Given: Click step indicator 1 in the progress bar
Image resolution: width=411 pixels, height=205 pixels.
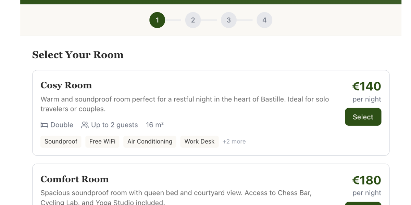Looking at the screenshot, I should coord(157,20).
